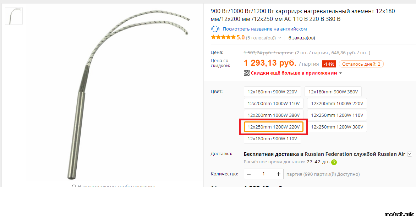Viewport: 416px width, 218px height.
Task: Choose the 12x250mm 1200W 380V variant
Action: point(337,127)
